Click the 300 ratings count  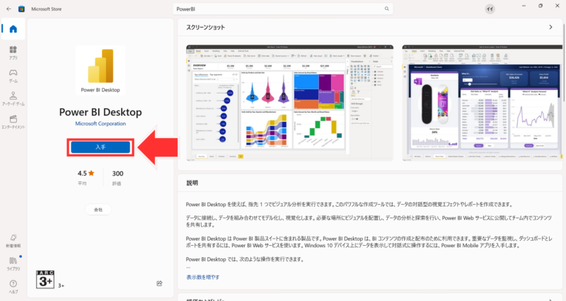pyautogui.click(x=117, y=174)
